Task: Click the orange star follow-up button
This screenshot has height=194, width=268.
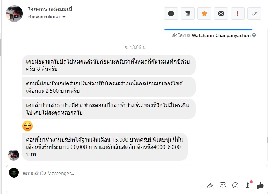Action: pyautogui.click(x=204, y=14)
